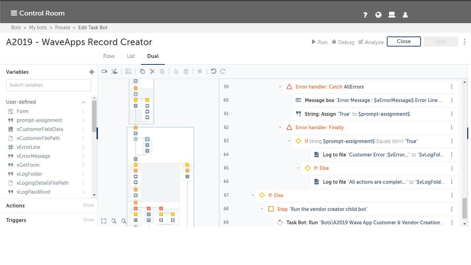Show the Actions panel
The height and width of the screenshot is (265, 471).
pos(88,205)
